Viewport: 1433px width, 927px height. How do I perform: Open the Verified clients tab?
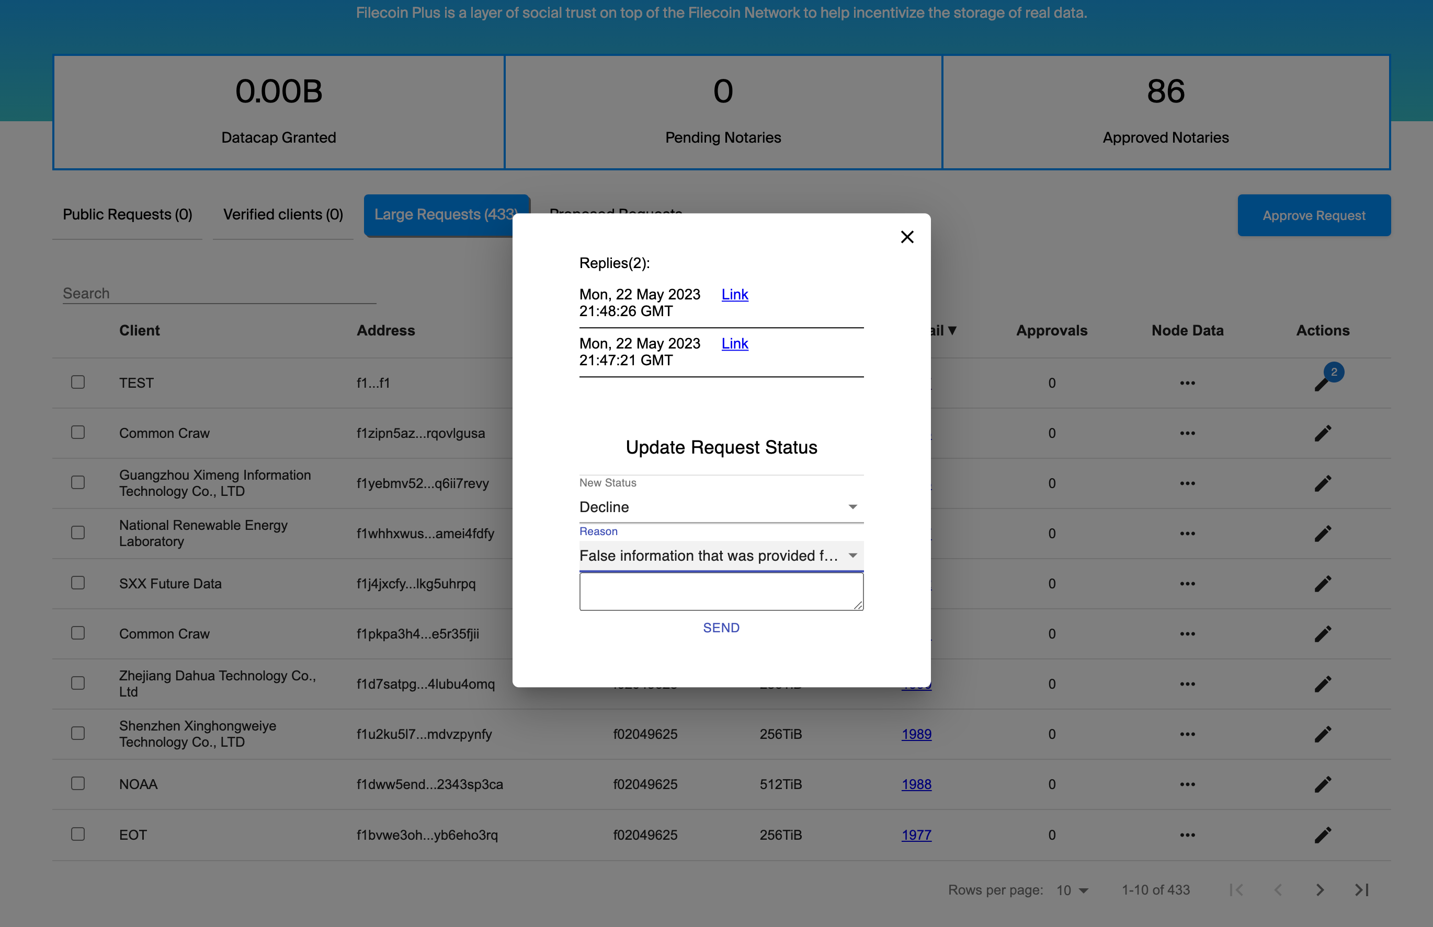tap(282, 214)
